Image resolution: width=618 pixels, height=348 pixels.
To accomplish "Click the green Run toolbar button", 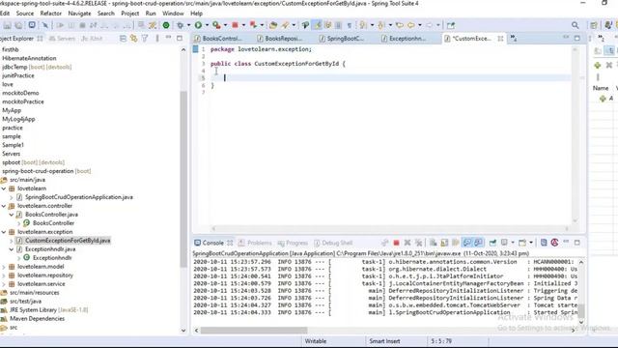I will [198, 25].
